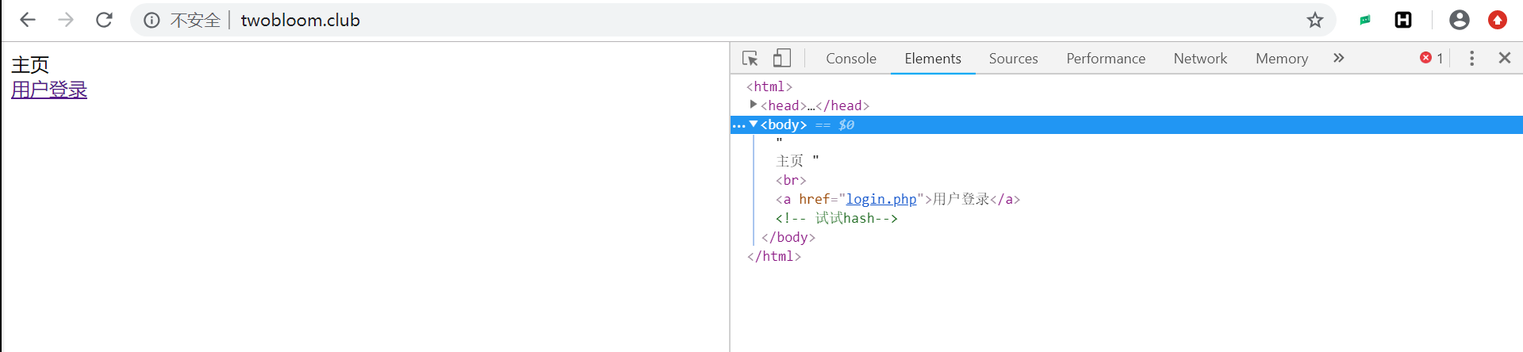Expand the head element node

(753, 105)
